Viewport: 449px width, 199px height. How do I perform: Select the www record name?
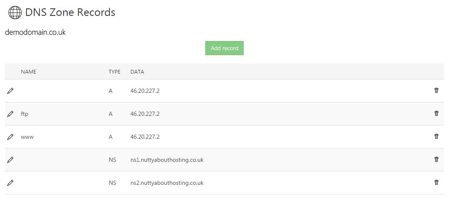tap(27, 137)
